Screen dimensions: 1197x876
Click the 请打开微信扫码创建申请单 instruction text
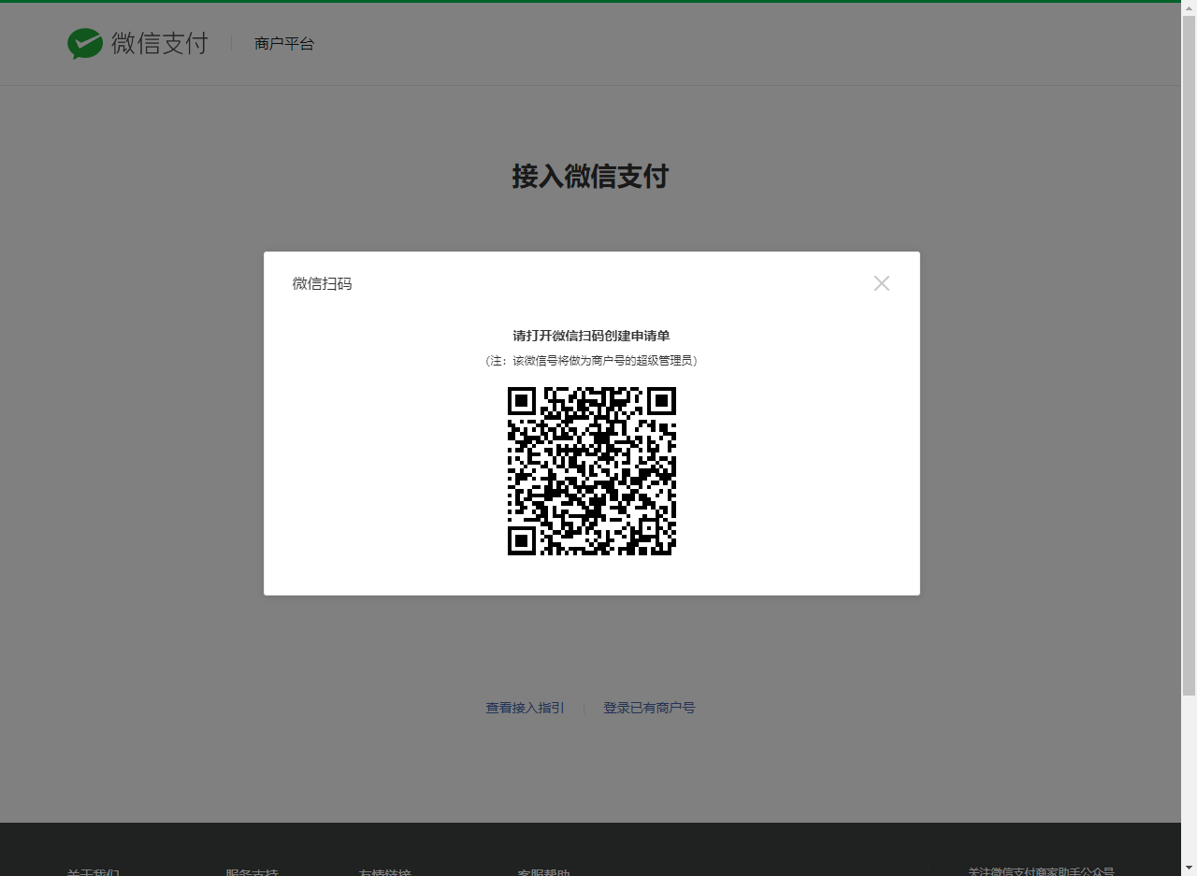point(591,336)
